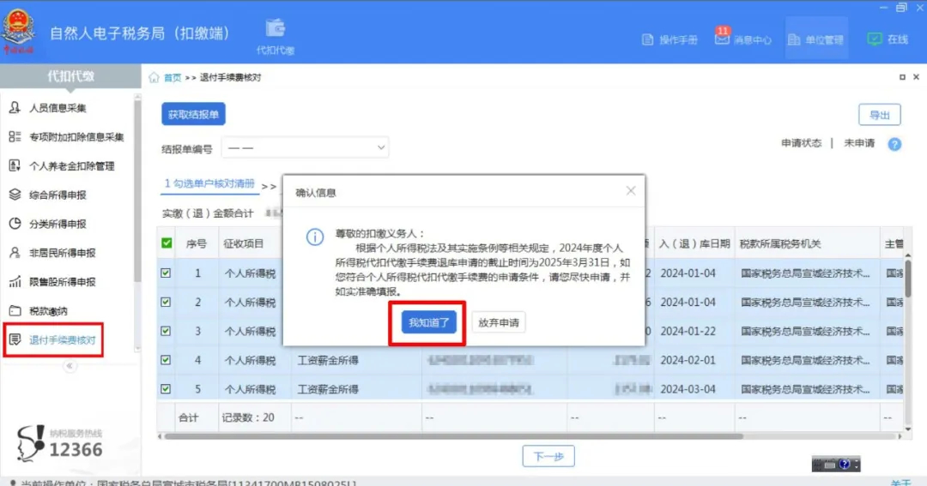
Task: Open the 操作手册 manual
Action: pyautogui.click(x=669, y=39)
